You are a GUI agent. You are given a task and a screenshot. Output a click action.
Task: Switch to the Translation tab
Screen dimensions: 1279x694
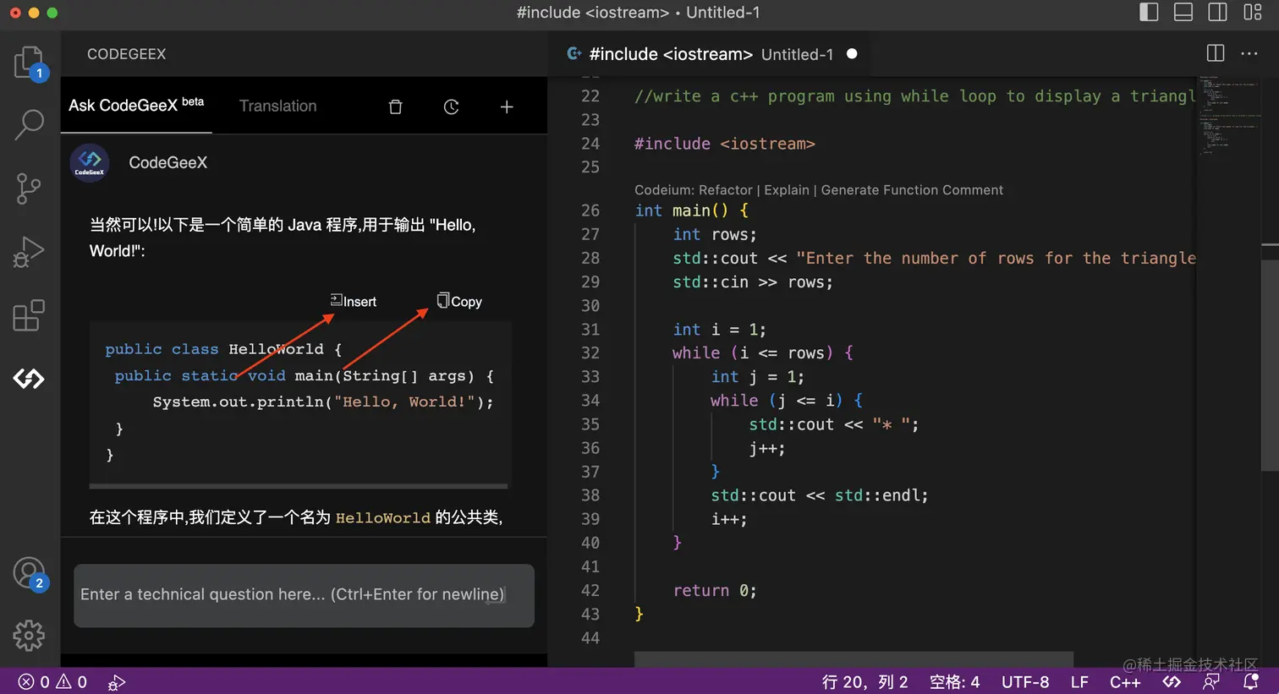pyautogui.click(x=277, y=106)
